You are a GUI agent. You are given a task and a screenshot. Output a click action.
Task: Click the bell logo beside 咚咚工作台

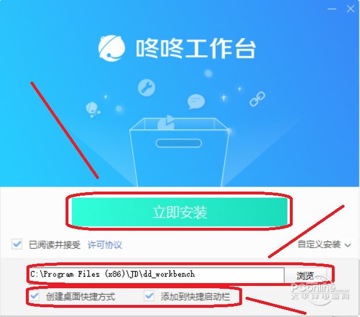click(112, 48)
